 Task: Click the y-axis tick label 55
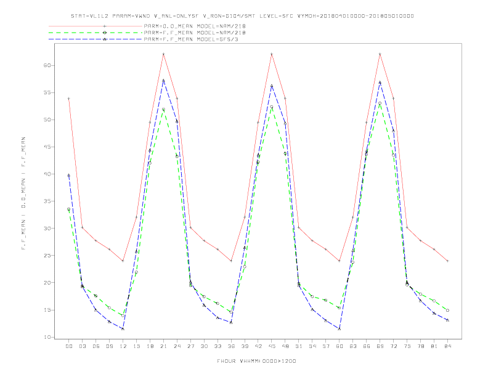47,92
